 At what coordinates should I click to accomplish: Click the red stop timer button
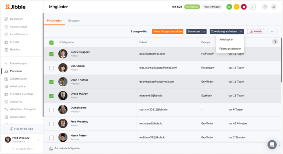(x=244, y=7)
